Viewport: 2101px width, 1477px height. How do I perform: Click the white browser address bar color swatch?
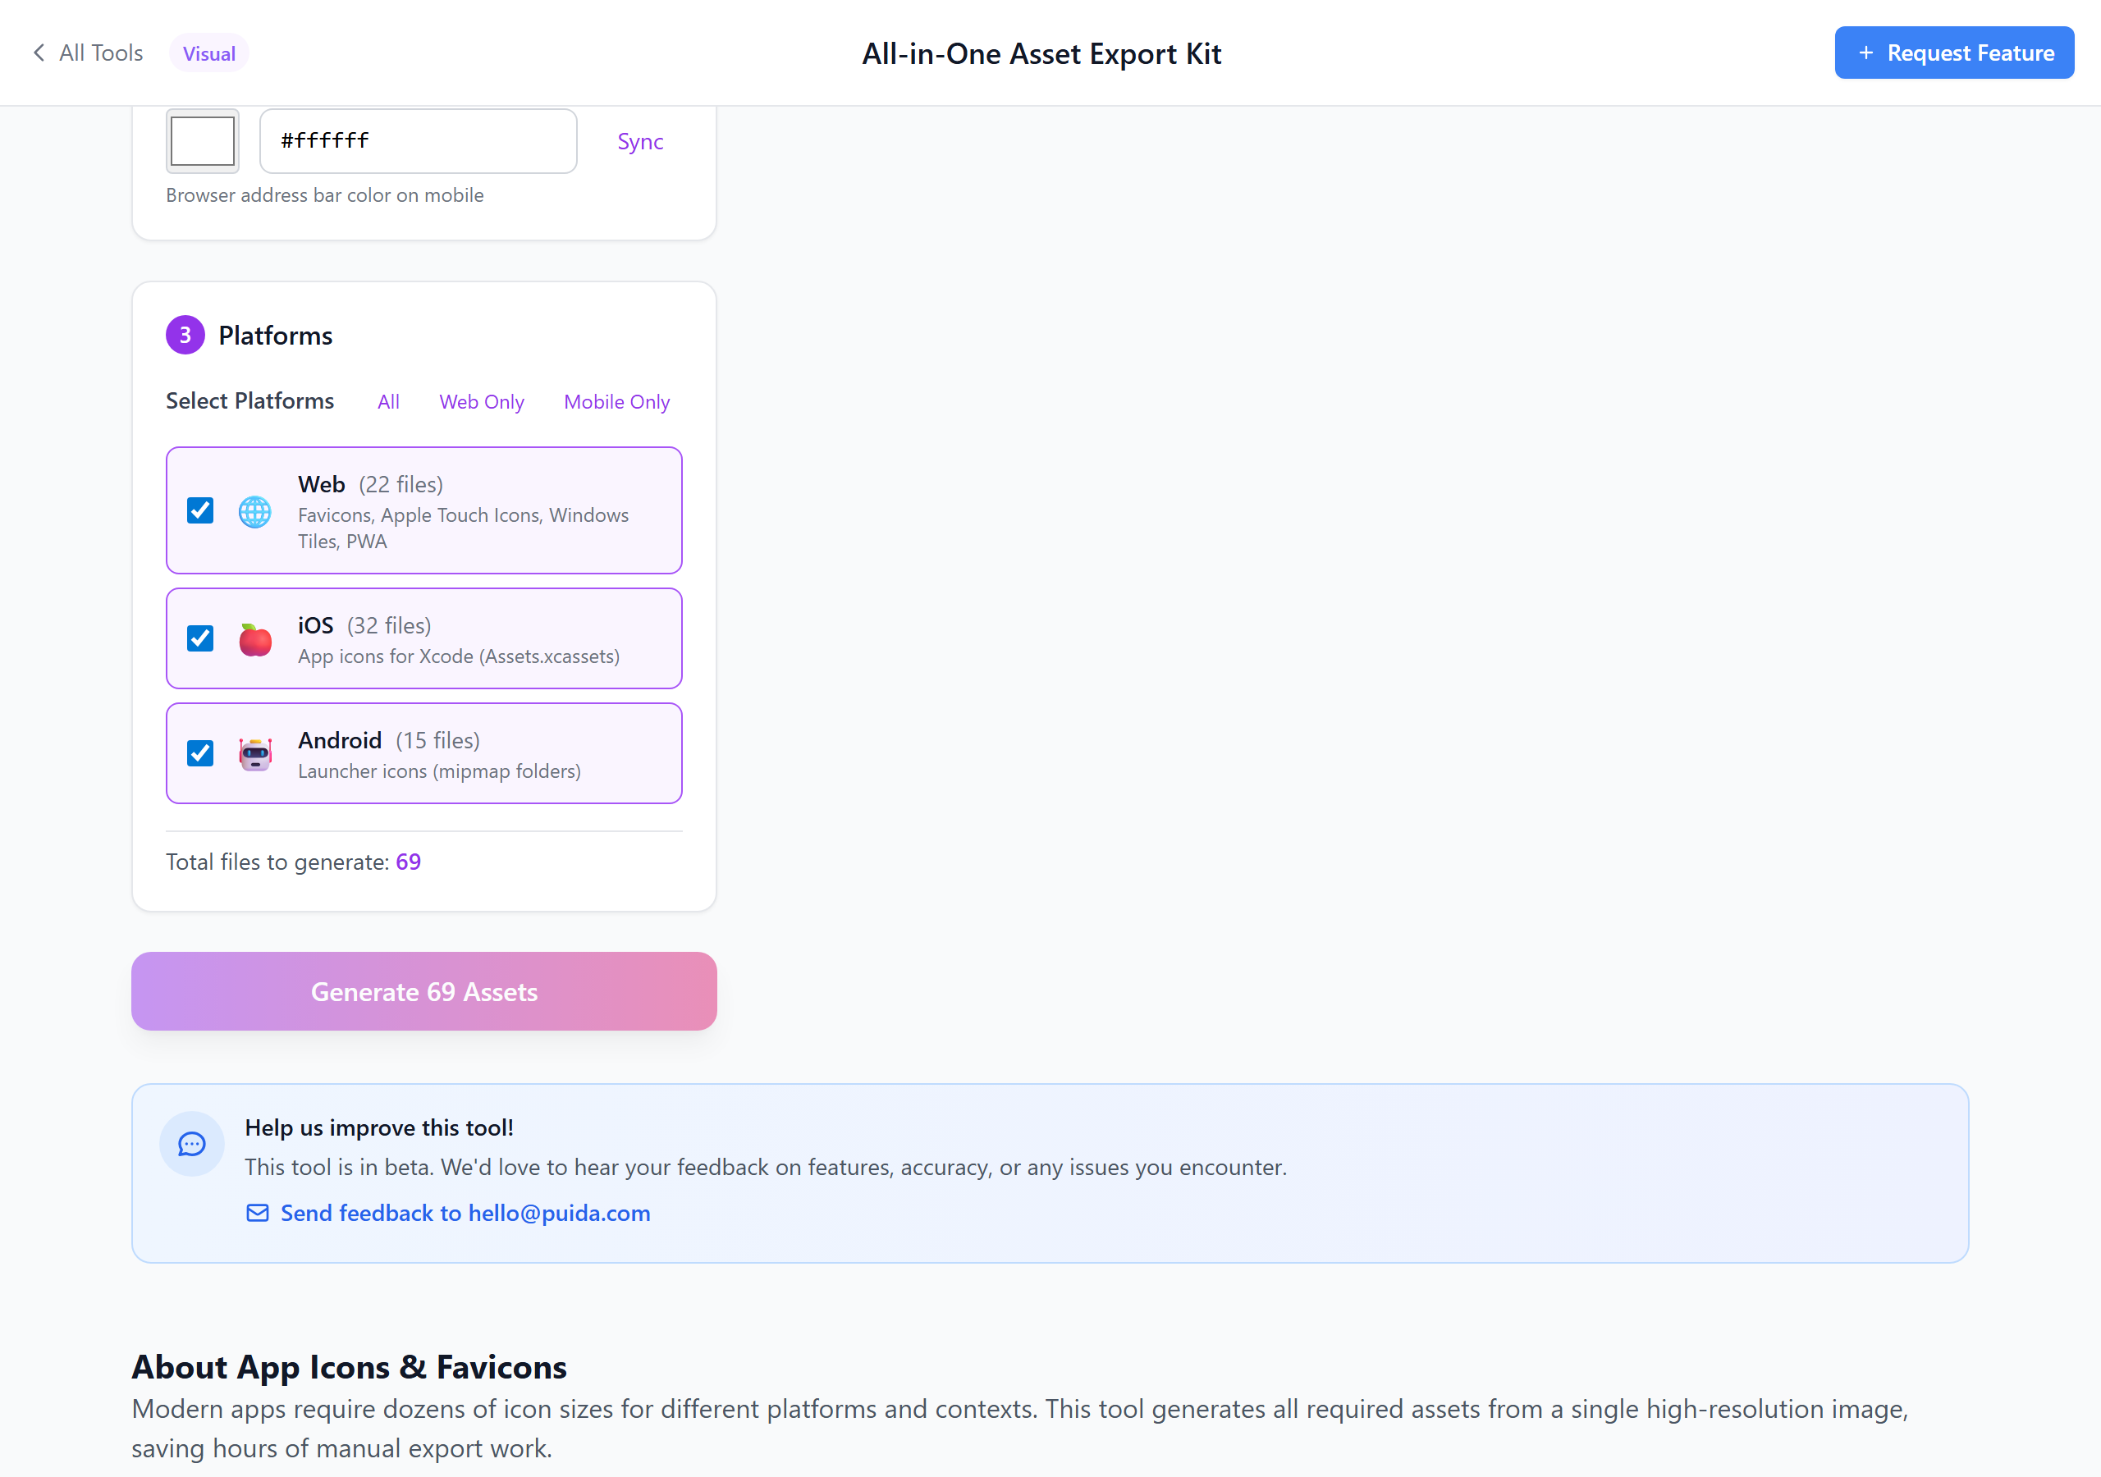click(201, 140)
